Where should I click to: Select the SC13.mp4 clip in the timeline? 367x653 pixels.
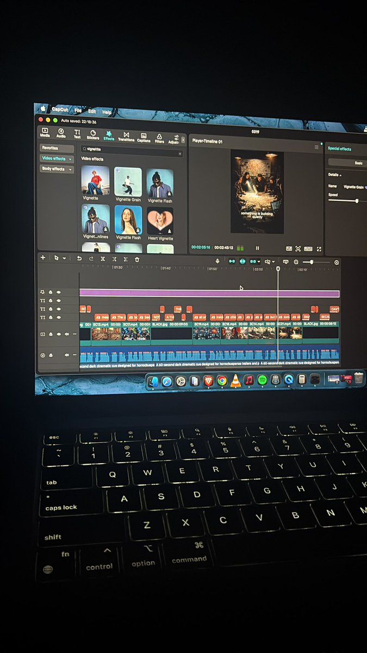106,333
